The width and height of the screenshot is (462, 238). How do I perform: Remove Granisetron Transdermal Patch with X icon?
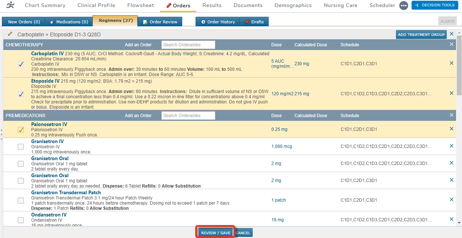451,200
